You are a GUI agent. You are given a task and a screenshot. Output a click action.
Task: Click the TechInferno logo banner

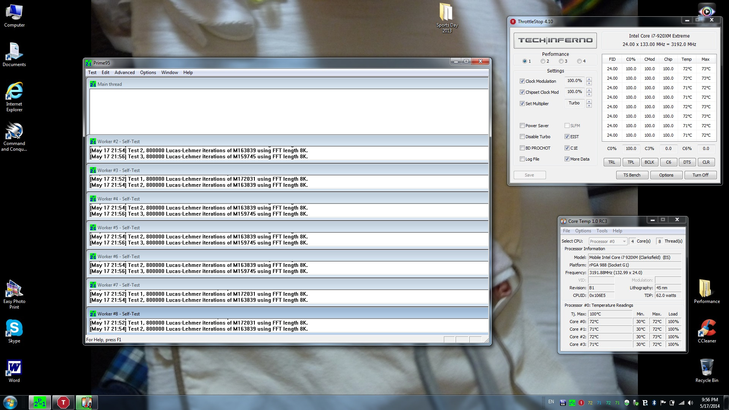click(x=555, y=40)
